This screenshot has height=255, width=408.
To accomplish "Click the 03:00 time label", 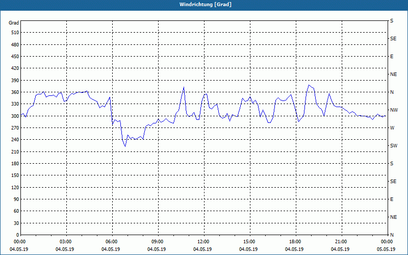I will coord(66,242).
